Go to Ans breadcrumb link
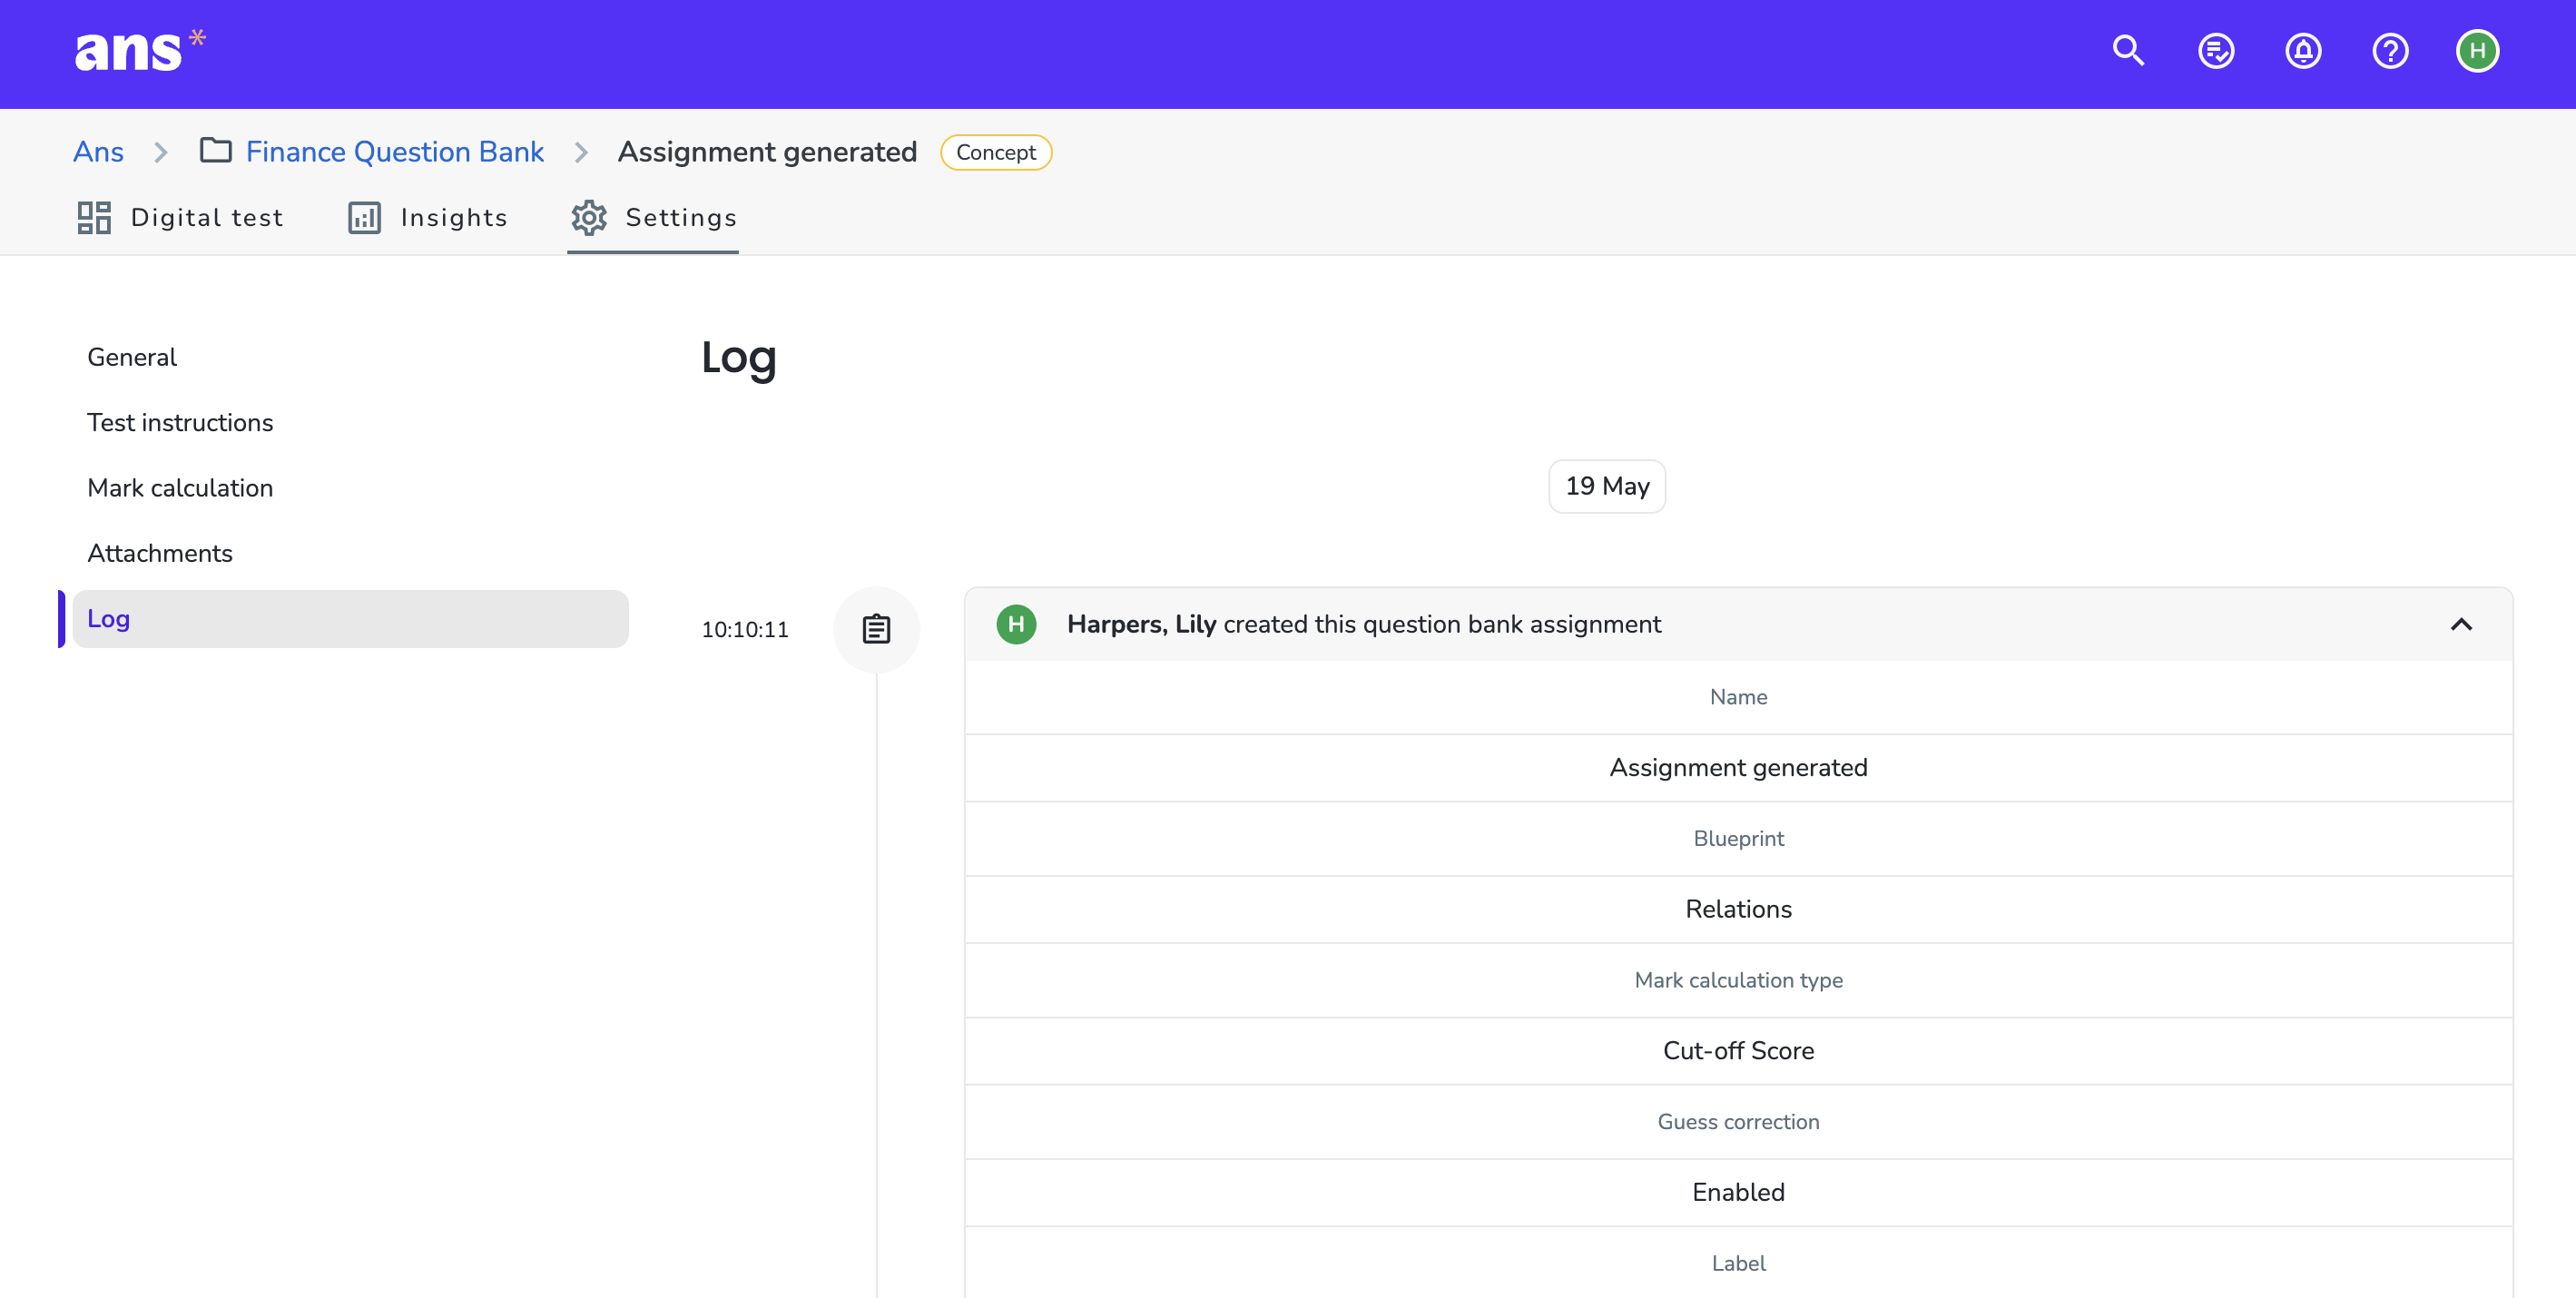Screen dimensions: 2576x1298 tap(98, 152)
